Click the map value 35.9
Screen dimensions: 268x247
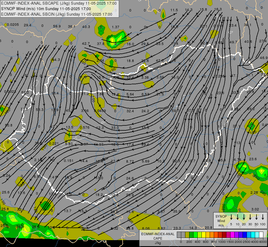177,212
